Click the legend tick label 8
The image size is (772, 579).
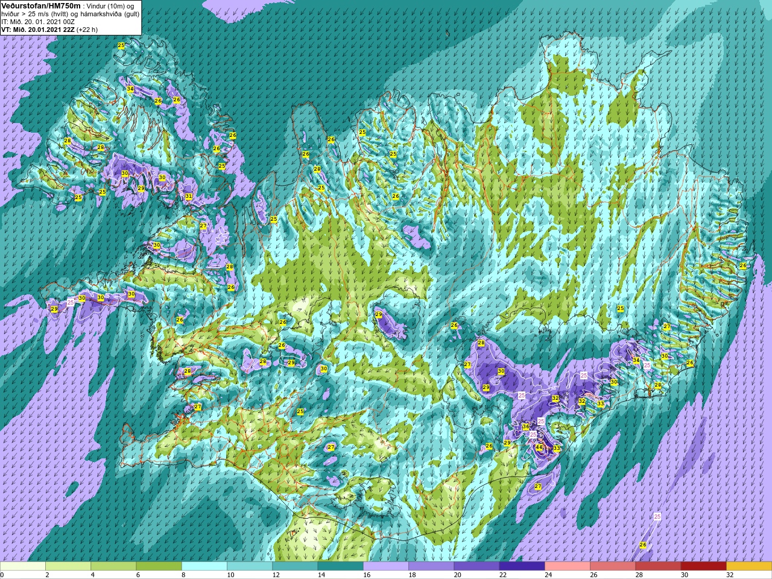[x=182, y=575]
